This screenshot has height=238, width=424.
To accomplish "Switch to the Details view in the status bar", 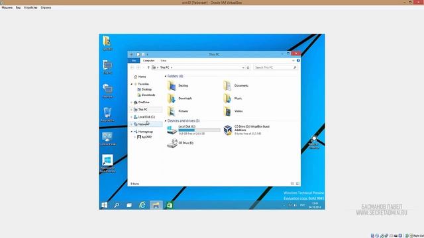I will [x=292, y=184].
